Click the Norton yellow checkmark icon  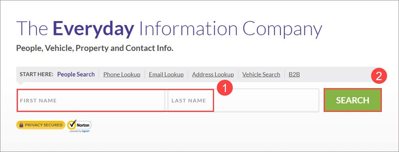72,124
